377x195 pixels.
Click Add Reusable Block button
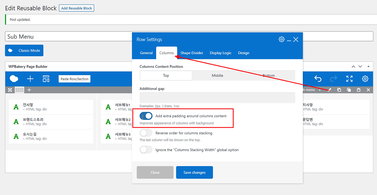click(x=77, y=8)
